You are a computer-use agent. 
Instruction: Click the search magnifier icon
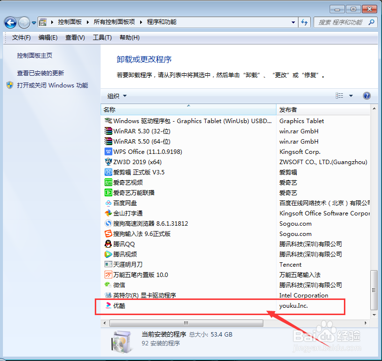point(371,22)
